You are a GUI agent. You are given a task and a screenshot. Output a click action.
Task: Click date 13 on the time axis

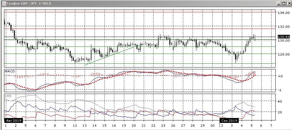click(85, 126)
